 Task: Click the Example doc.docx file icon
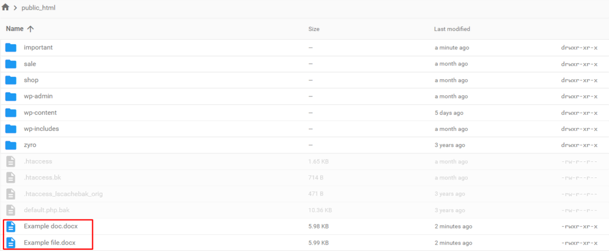pyautogui.click(x=11, y=226)
